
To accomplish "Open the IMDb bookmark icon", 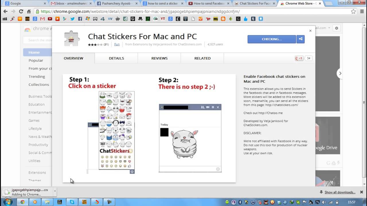I will point(215,19).
